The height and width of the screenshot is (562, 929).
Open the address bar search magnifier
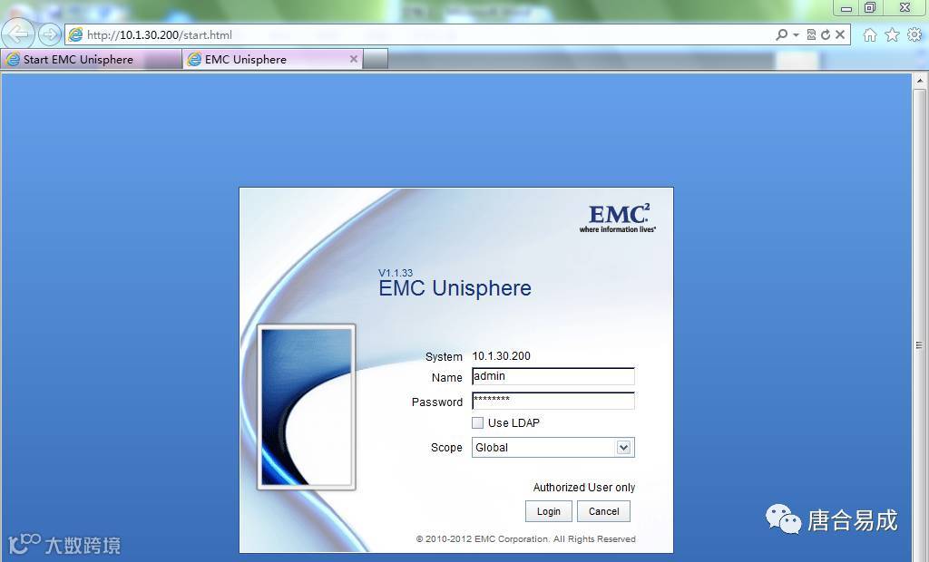(781, 35)
